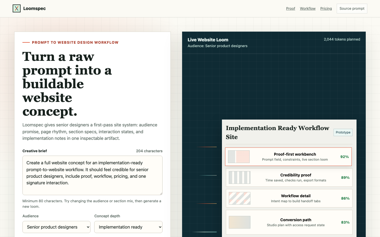This screenshot has width=380, height=237.
Task: Click the 'Concept depth' label
Action: [107, 216]
